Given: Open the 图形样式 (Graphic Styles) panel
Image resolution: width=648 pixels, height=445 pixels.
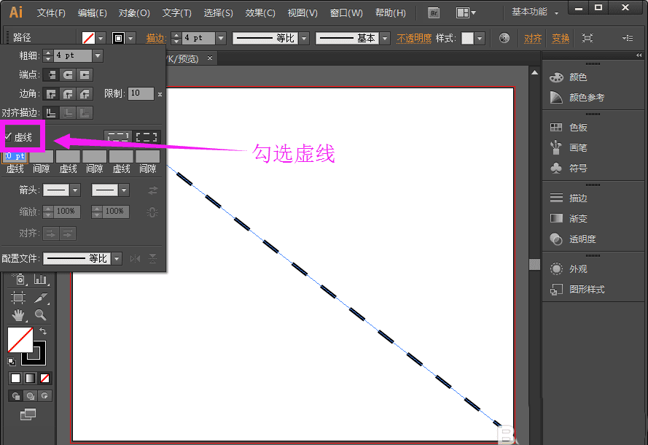Looking at the screenshot, I should coord(577,290).
